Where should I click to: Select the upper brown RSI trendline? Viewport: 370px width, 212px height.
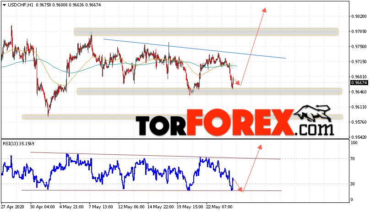coord(156,156)
